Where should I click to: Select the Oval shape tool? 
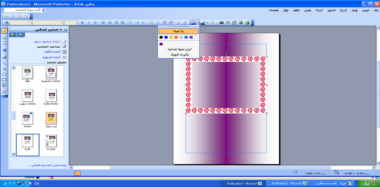(x=4, y=74)
